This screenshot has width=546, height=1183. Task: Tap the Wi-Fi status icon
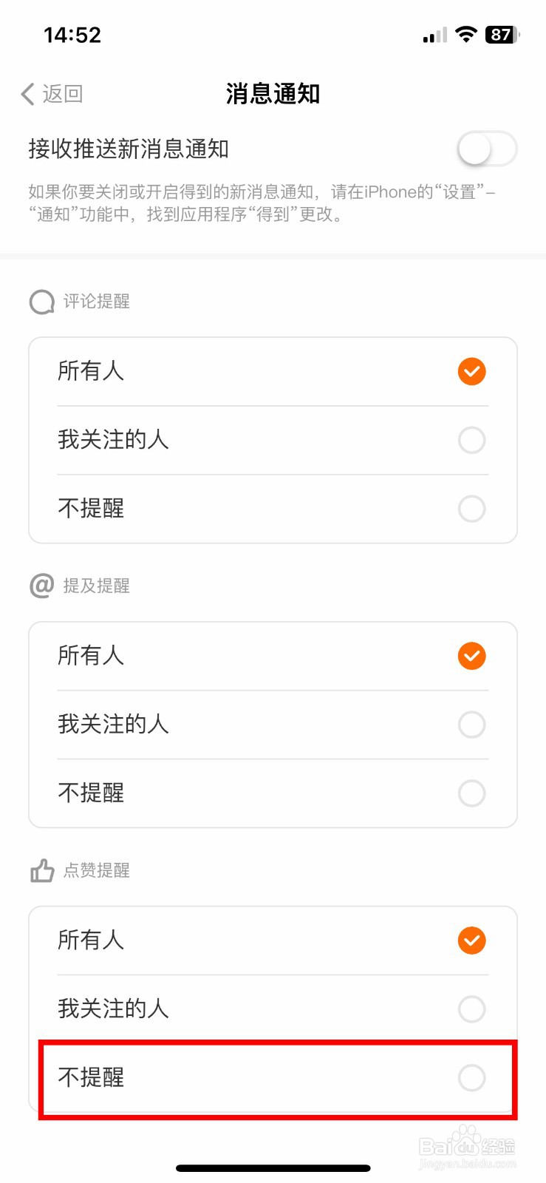click(x=466, y=34)
